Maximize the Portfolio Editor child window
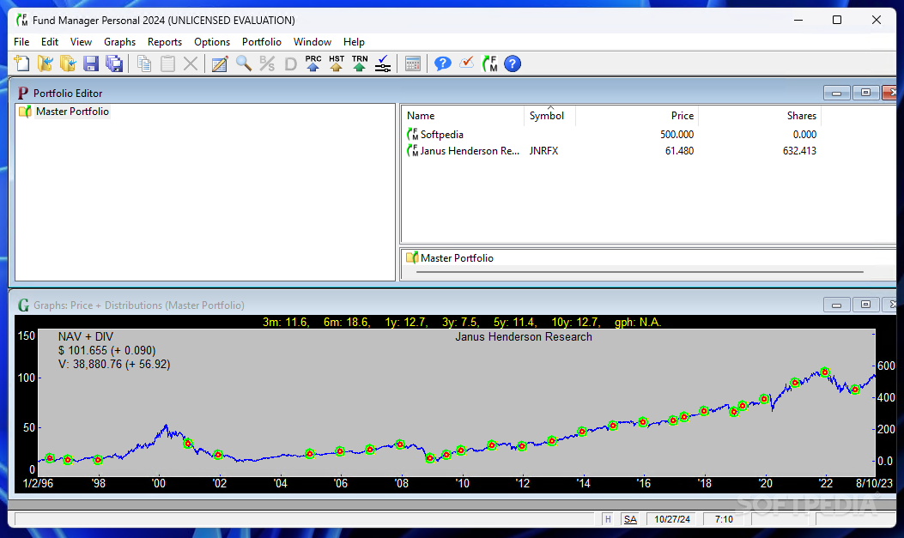The width and height of the screenshot is (904, 538). [865, 93]
